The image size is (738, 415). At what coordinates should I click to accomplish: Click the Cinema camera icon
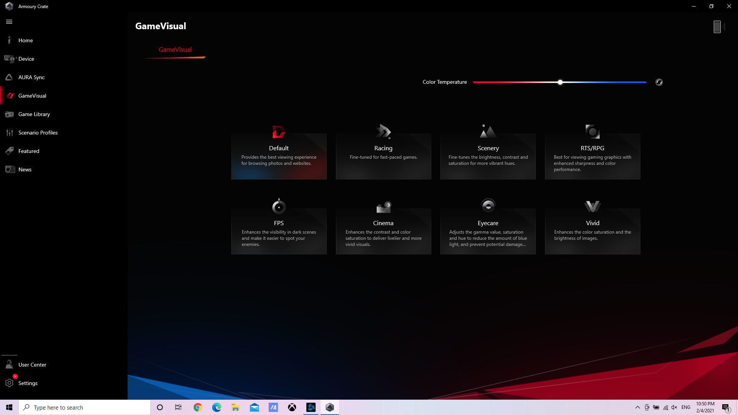(x=383, y=207)
